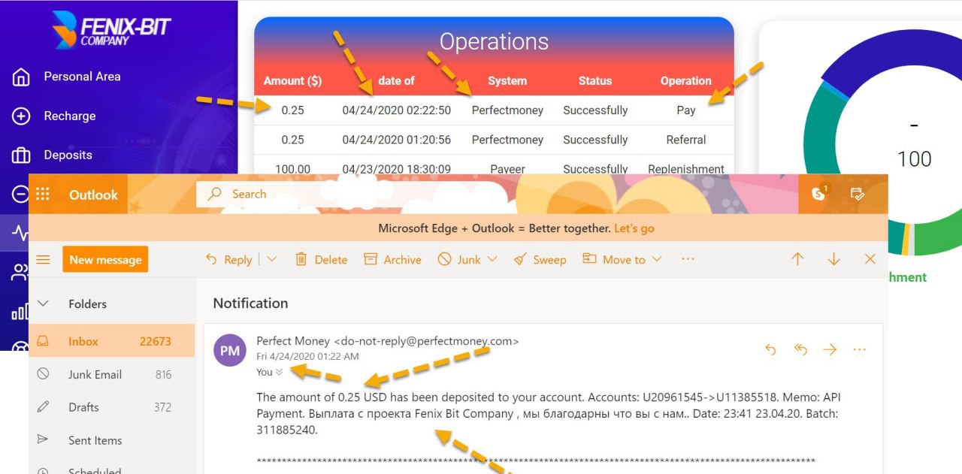
Task: Click the Deposits briefcase icon
Action: [x=21, y=155]
